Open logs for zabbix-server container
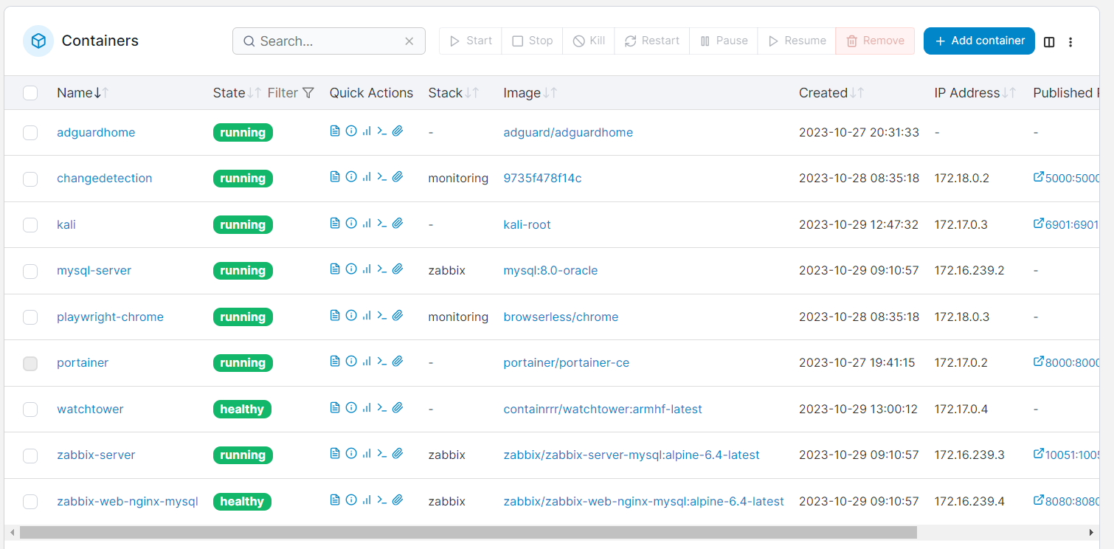The height and width of the screenshot is (549, 1114). pyautogui.click(x=335, y=453)
